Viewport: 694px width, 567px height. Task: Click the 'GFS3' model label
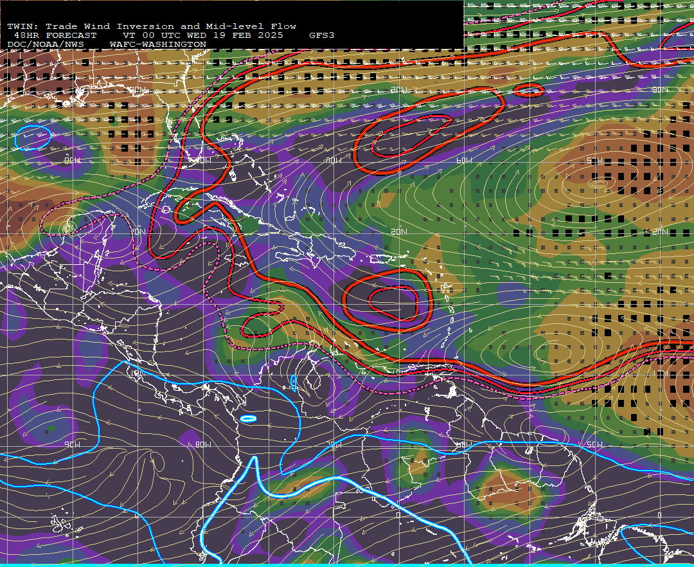coord(322,35)
